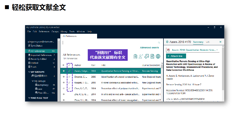The height and width of the screenshot is (118, 241).
Task: Sort the list by the Year column header
Action: [93, 65]
